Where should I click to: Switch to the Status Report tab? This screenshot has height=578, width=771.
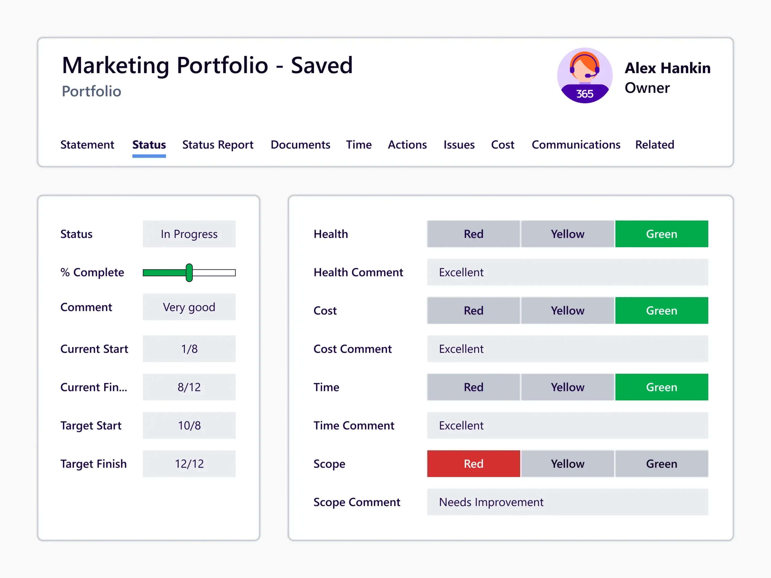217,144
